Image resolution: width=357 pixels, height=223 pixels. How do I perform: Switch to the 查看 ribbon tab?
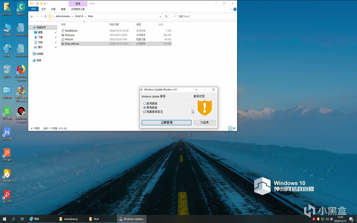point(63,9)
